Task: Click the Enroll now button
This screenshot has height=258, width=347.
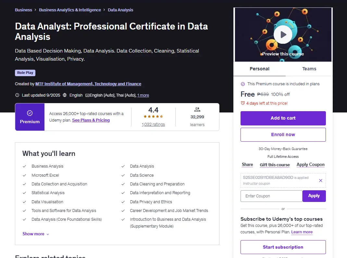Action: pos(283,135)
